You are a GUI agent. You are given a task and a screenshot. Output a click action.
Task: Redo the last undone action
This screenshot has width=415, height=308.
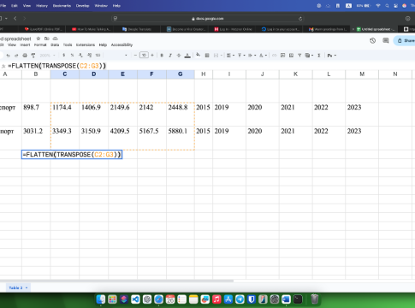pyautogui.click(x=16, y=56)
